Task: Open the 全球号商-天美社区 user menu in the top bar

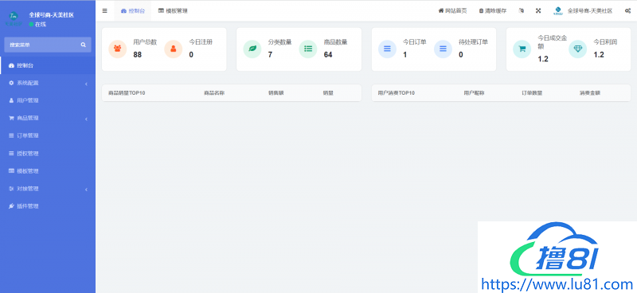Action: [x=583, y=11]
